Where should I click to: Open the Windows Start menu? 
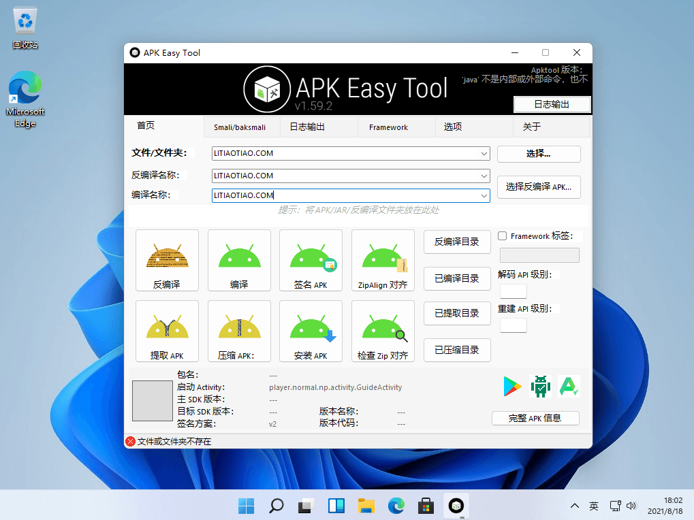click(246, 506)
